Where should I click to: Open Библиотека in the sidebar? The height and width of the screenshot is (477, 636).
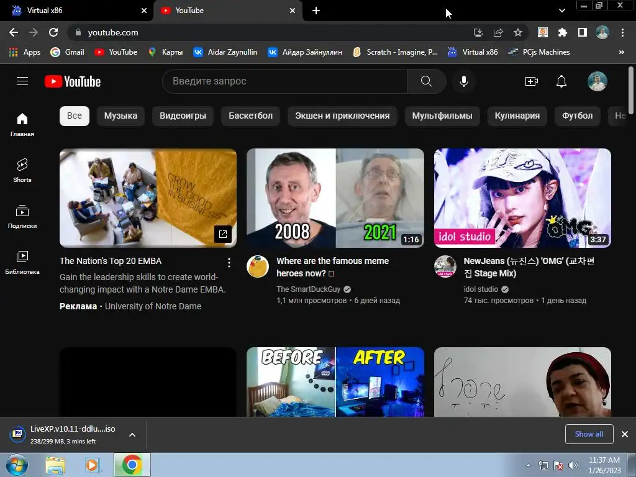point(22,263)
